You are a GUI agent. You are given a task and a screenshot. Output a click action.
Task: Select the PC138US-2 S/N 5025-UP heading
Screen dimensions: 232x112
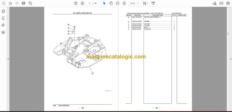click(x=82, y=13)
